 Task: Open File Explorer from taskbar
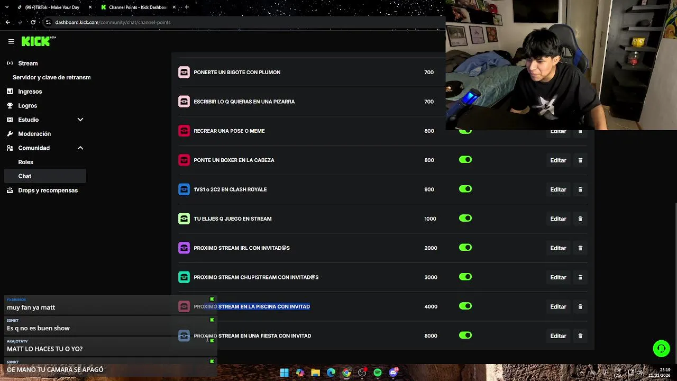(x=315, y=373)
